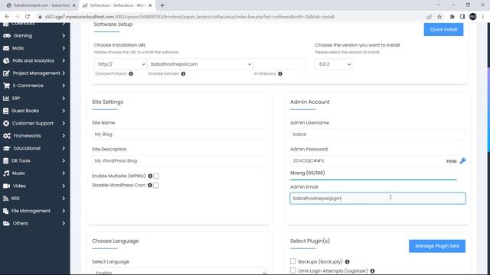Click the Customer Support lifebuoy icon
This screenshot has height=275, width=490.
click(6, 123)
